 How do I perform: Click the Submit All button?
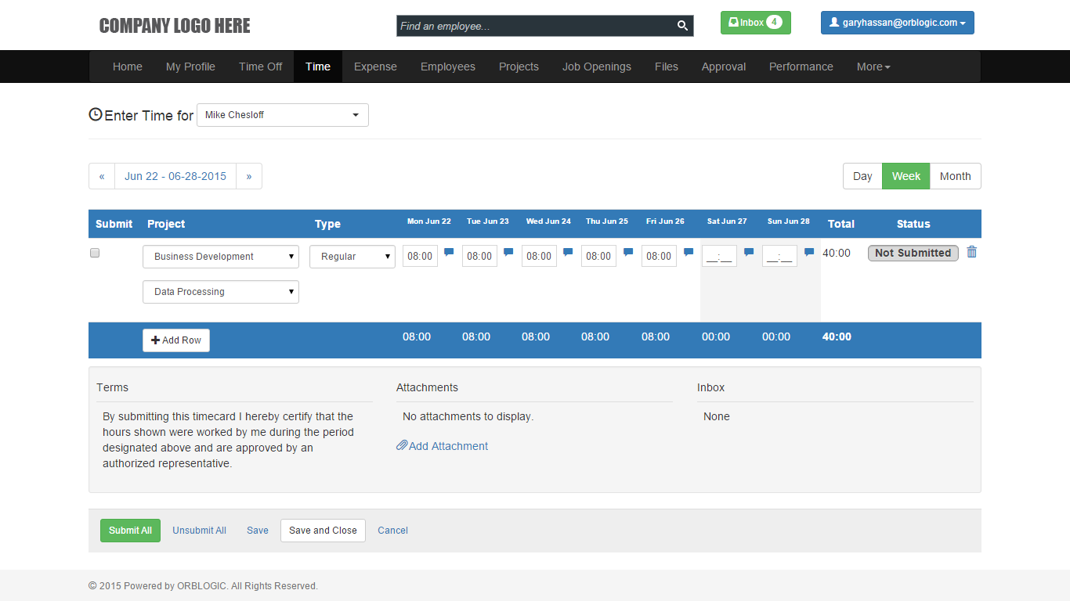coord(130,531)
